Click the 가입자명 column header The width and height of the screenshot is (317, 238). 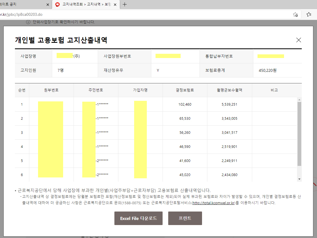click(140, 90)
